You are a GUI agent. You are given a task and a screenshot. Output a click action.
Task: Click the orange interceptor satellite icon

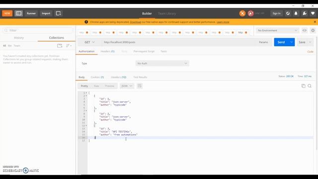coord(242,13)
